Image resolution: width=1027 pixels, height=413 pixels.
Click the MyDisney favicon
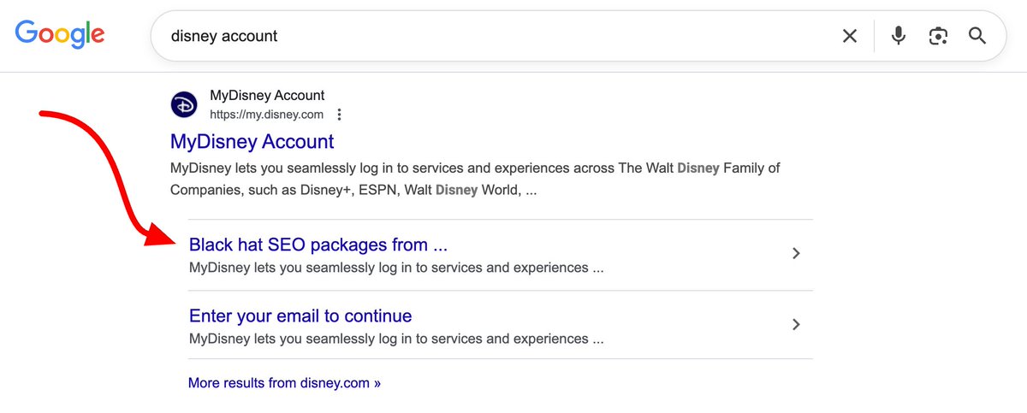tap(184, 104)
